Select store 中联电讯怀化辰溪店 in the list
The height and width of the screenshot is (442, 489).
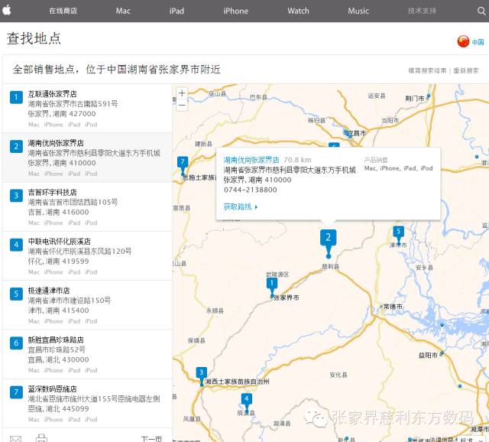click(x=87, y=255)
